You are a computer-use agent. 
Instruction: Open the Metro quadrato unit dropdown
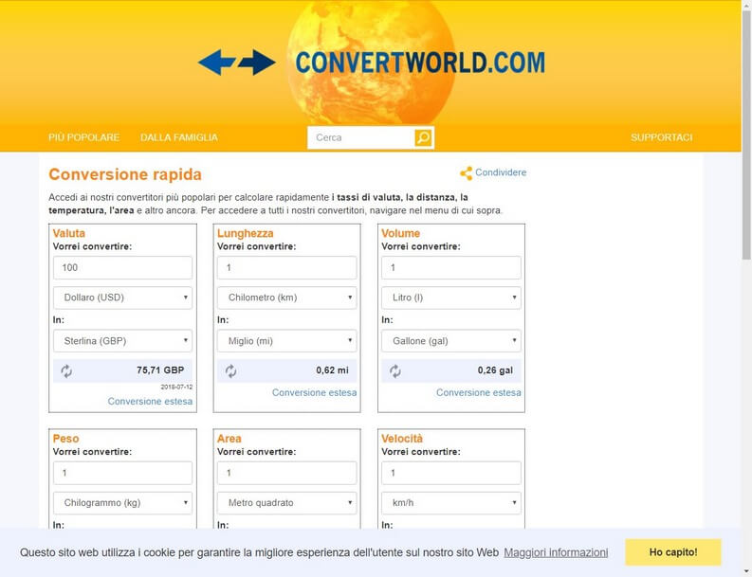point(286,503)
